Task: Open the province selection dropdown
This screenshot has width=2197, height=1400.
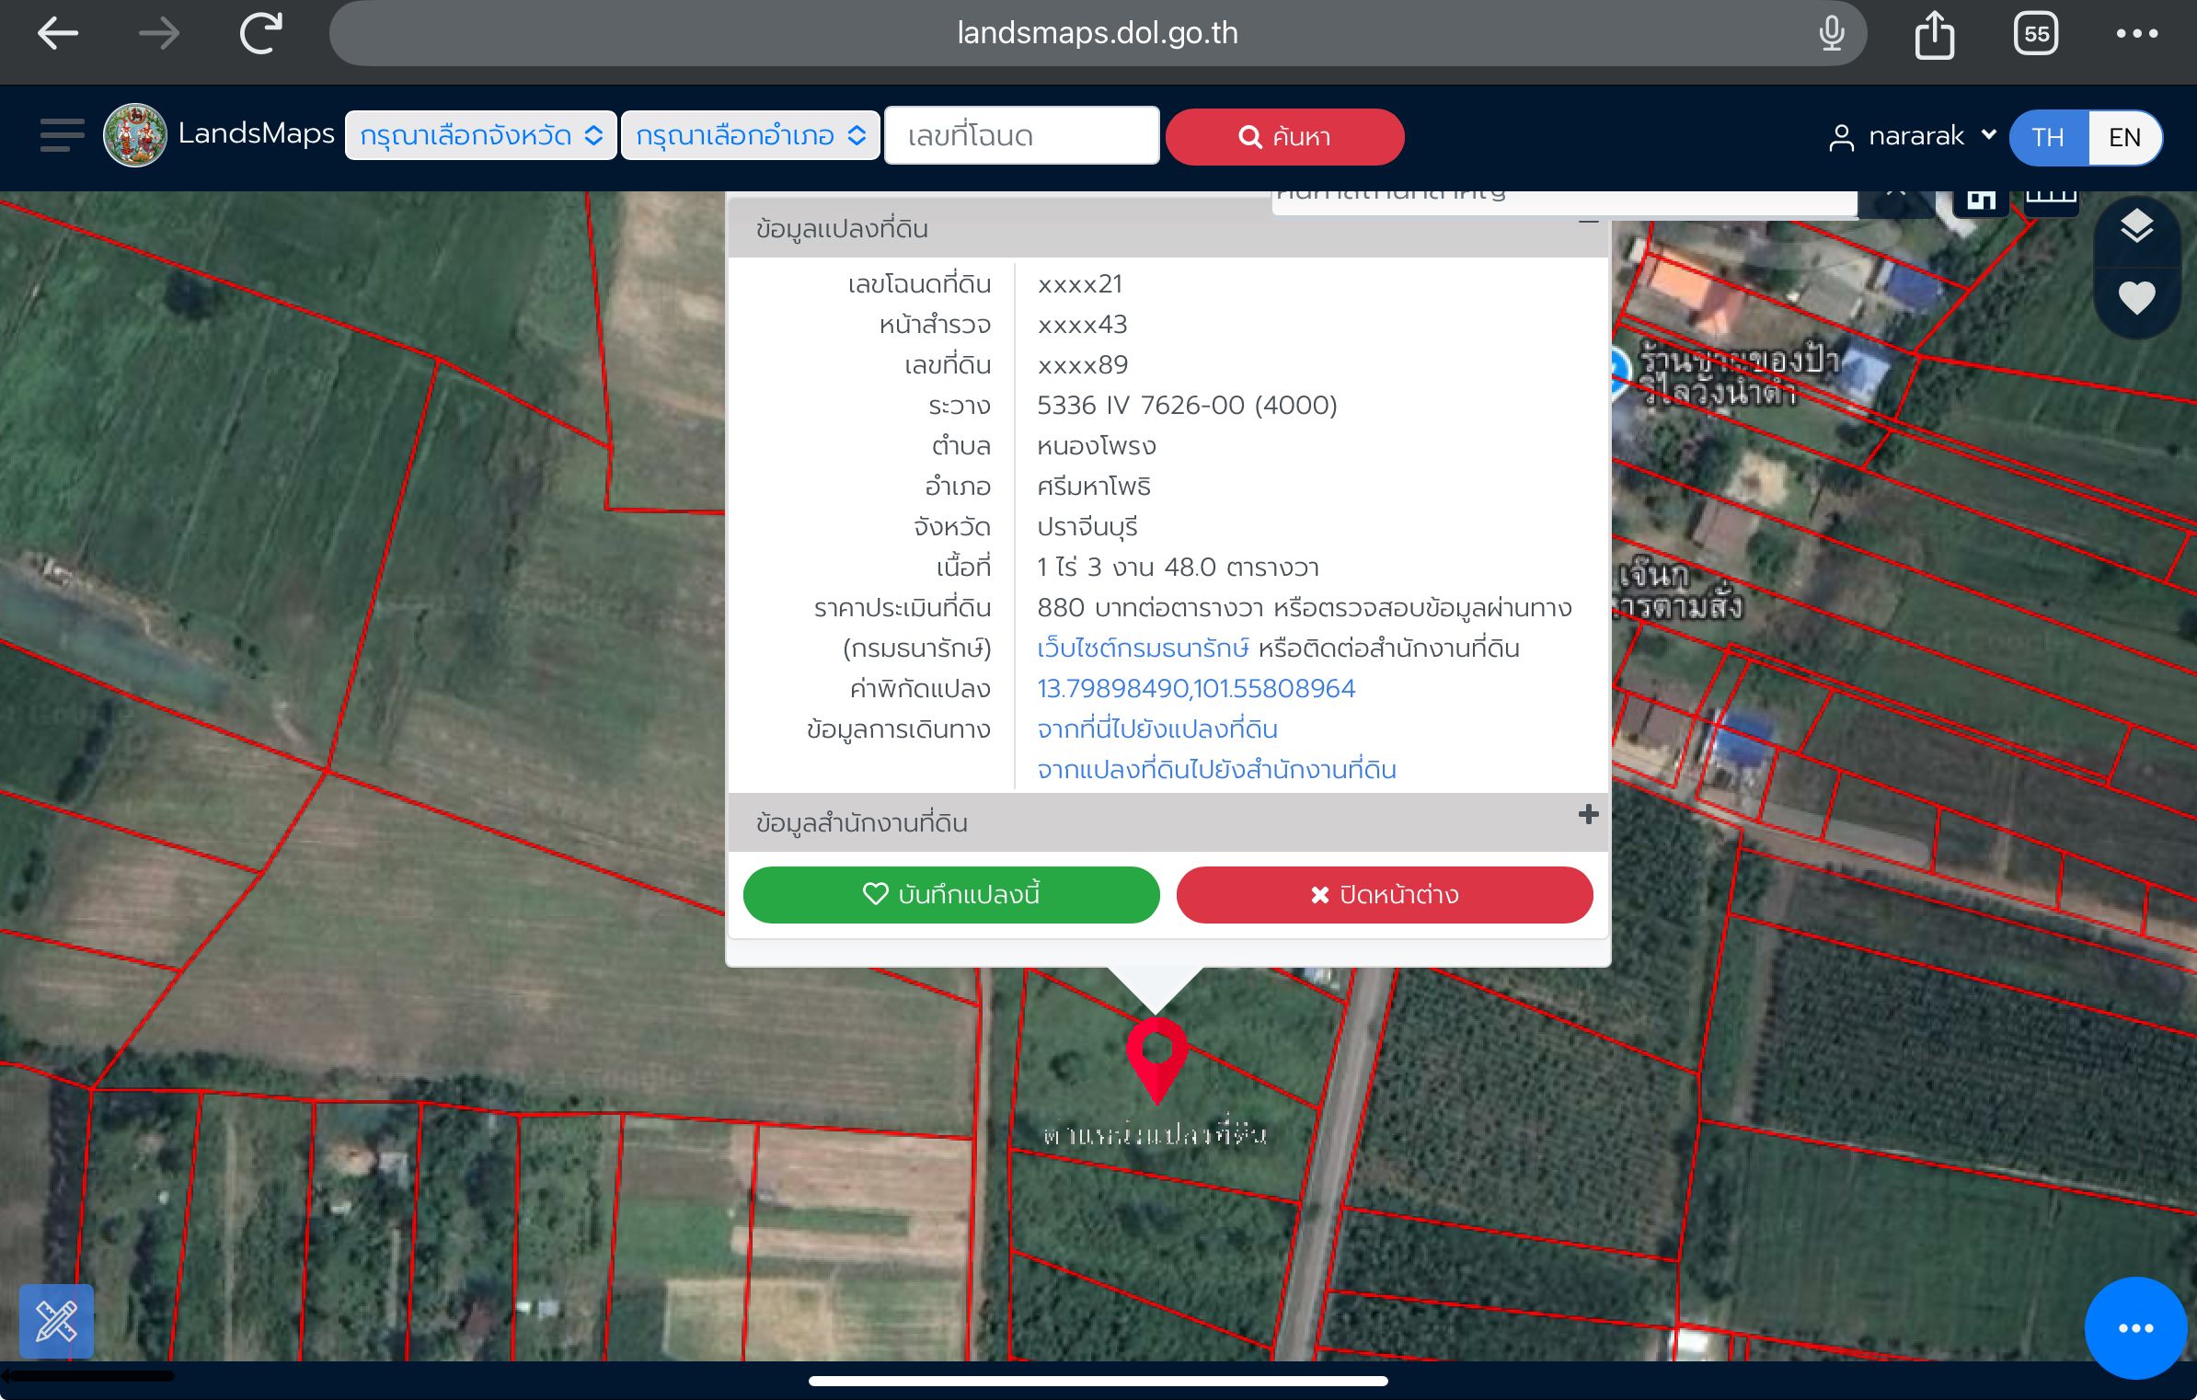Action: pos(480,136)
